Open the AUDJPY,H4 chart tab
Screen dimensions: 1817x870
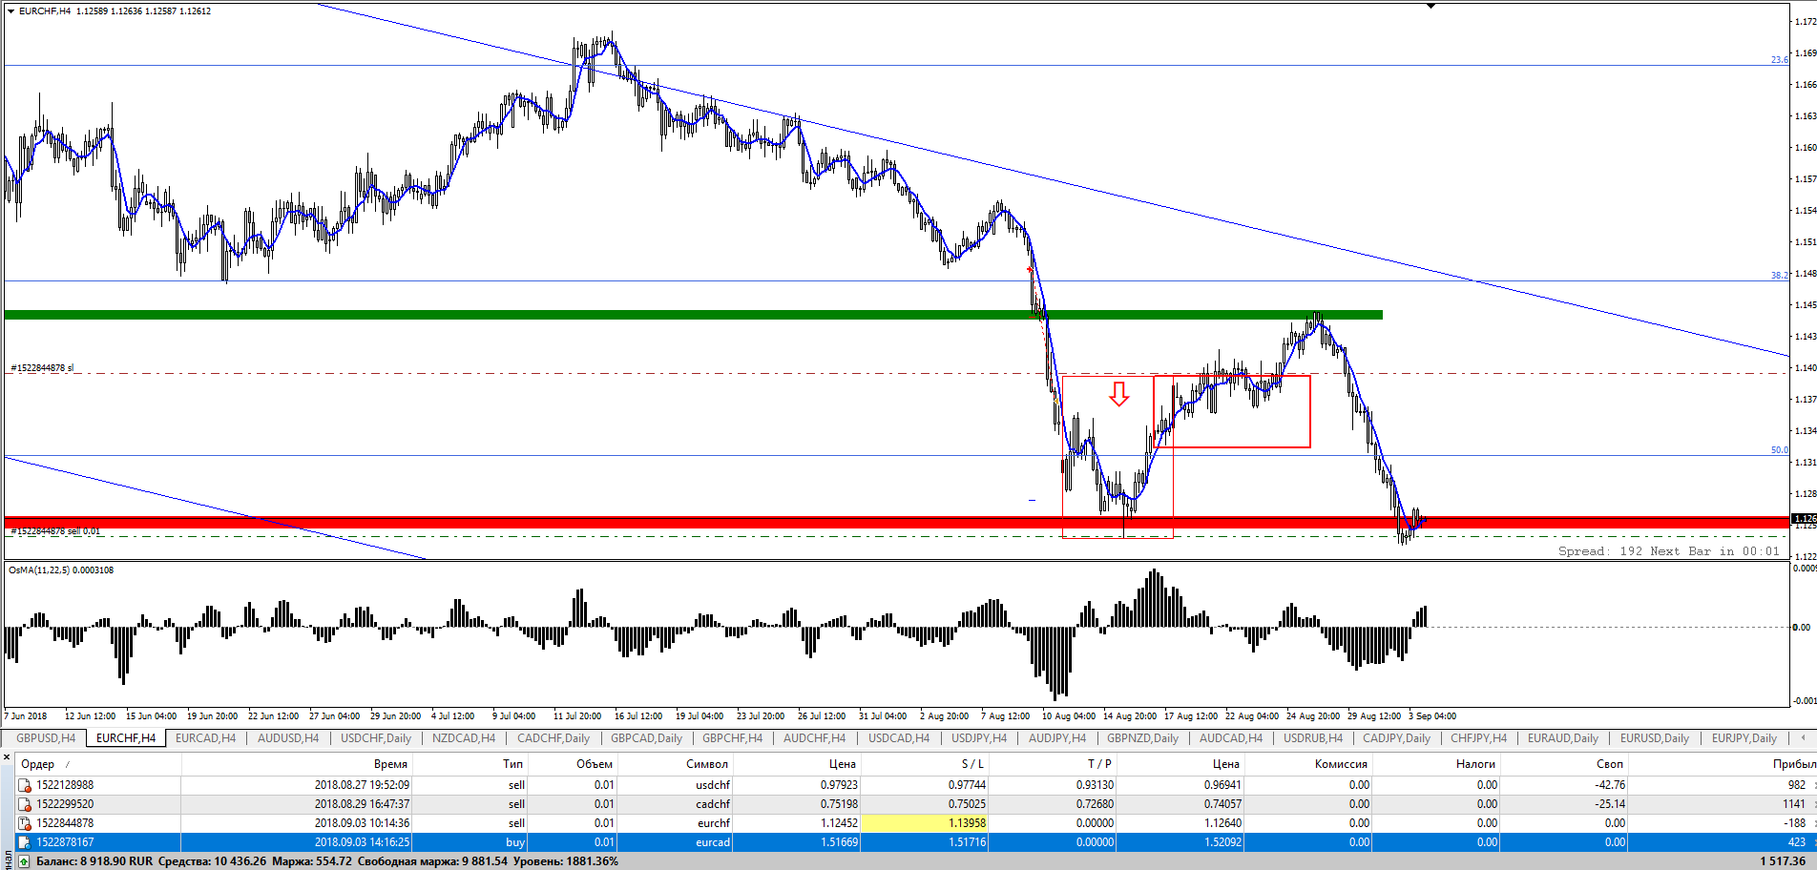(1058, 738)
